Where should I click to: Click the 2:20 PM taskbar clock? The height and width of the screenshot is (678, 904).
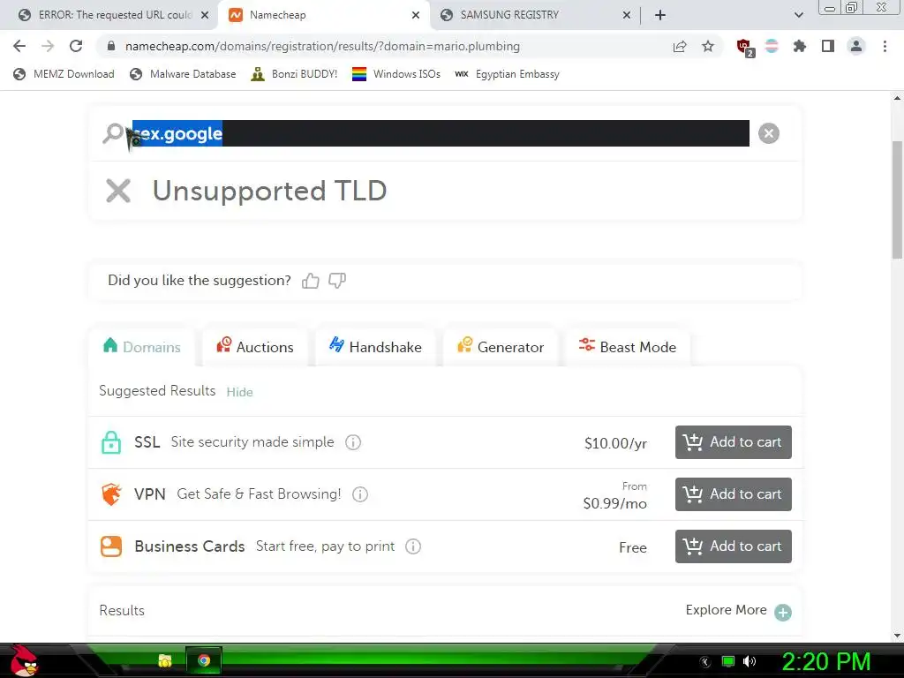[826, 661]
